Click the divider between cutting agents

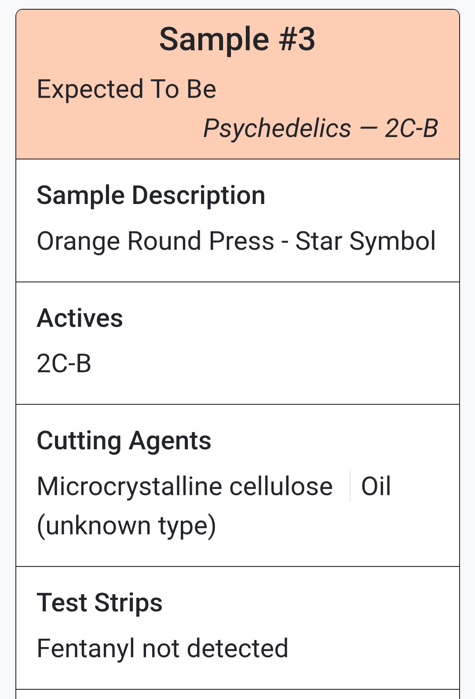click(350, 486)
